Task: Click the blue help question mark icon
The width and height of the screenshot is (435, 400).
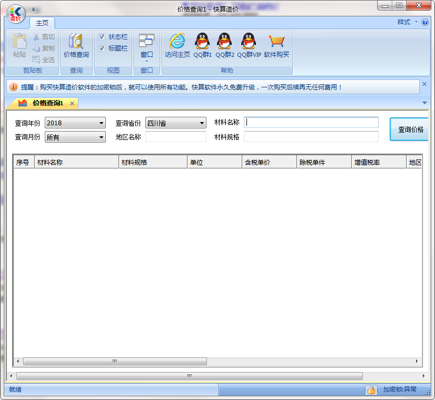Action: 425,22
